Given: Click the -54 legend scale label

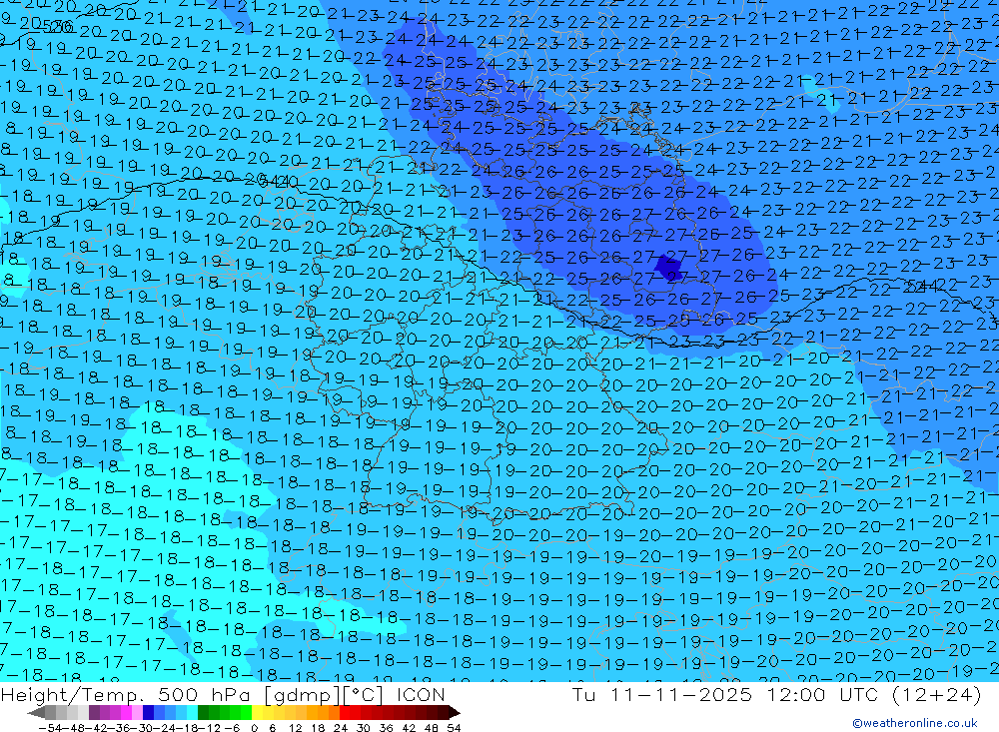Looking at the screenshot, I should pyautogui.click(x=50, y=728).
